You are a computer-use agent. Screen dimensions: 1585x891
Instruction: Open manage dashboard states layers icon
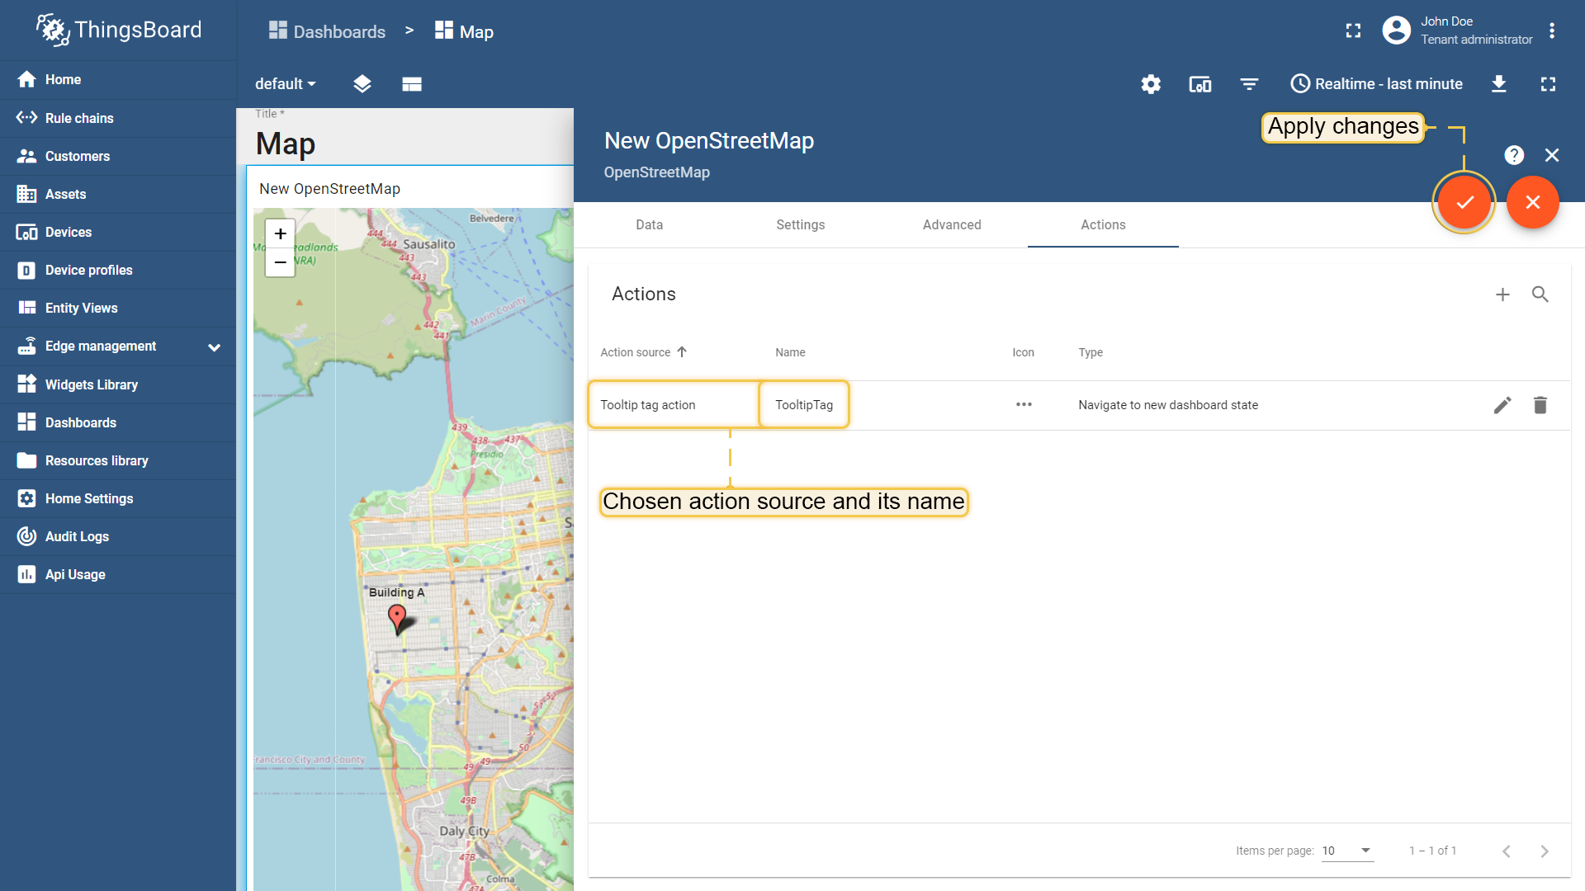362,84
